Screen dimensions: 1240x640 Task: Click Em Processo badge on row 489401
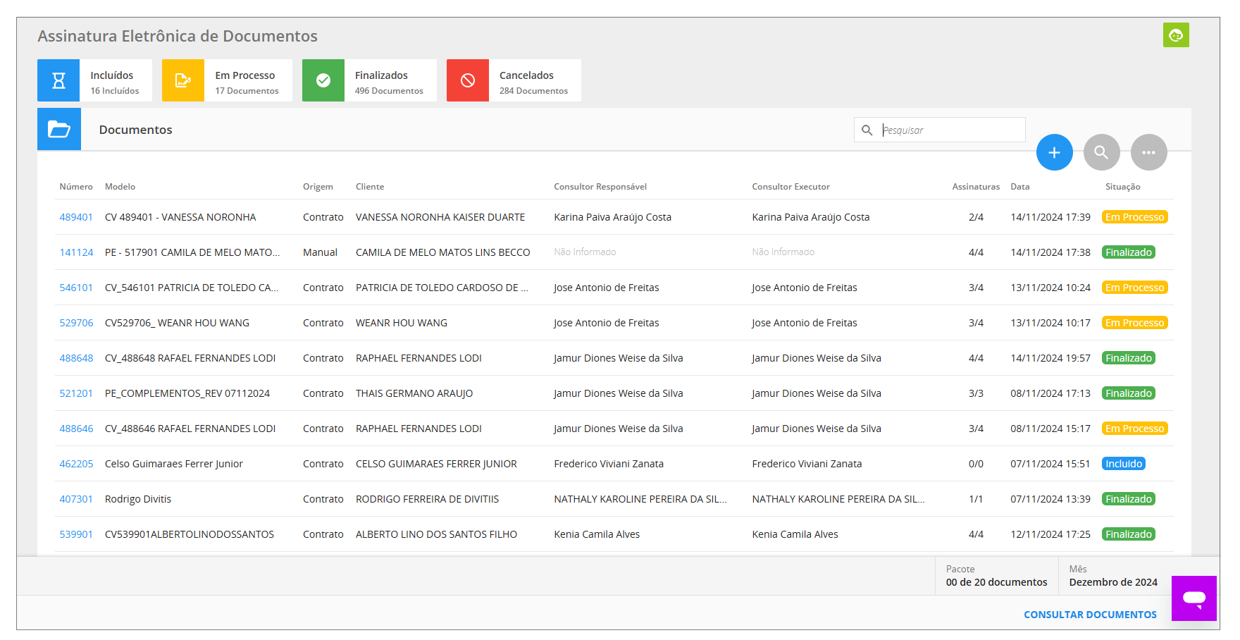coord(1134,217)
